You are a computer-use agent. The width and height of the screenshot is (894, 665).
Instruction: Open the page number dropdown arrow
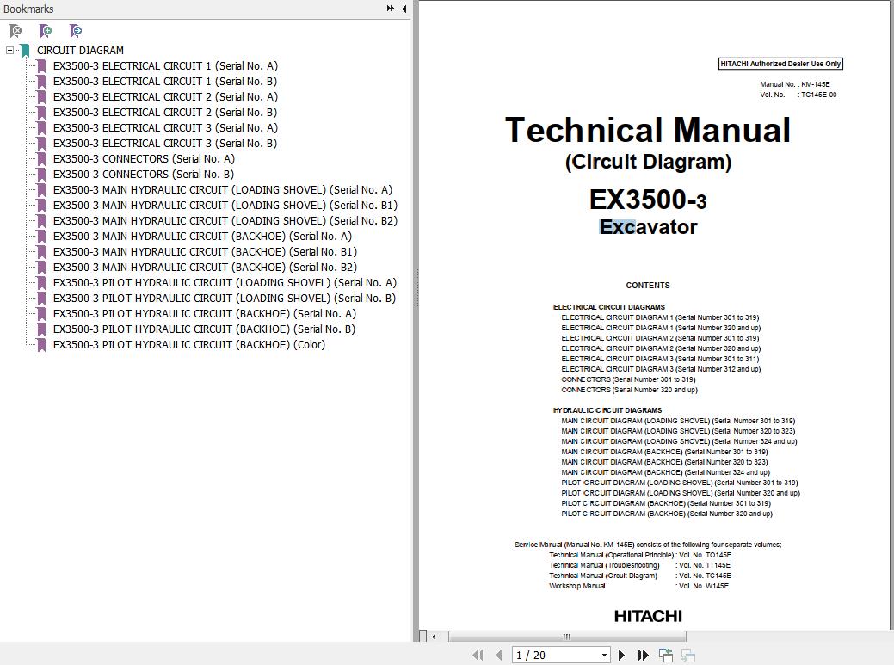pos(604,656)
